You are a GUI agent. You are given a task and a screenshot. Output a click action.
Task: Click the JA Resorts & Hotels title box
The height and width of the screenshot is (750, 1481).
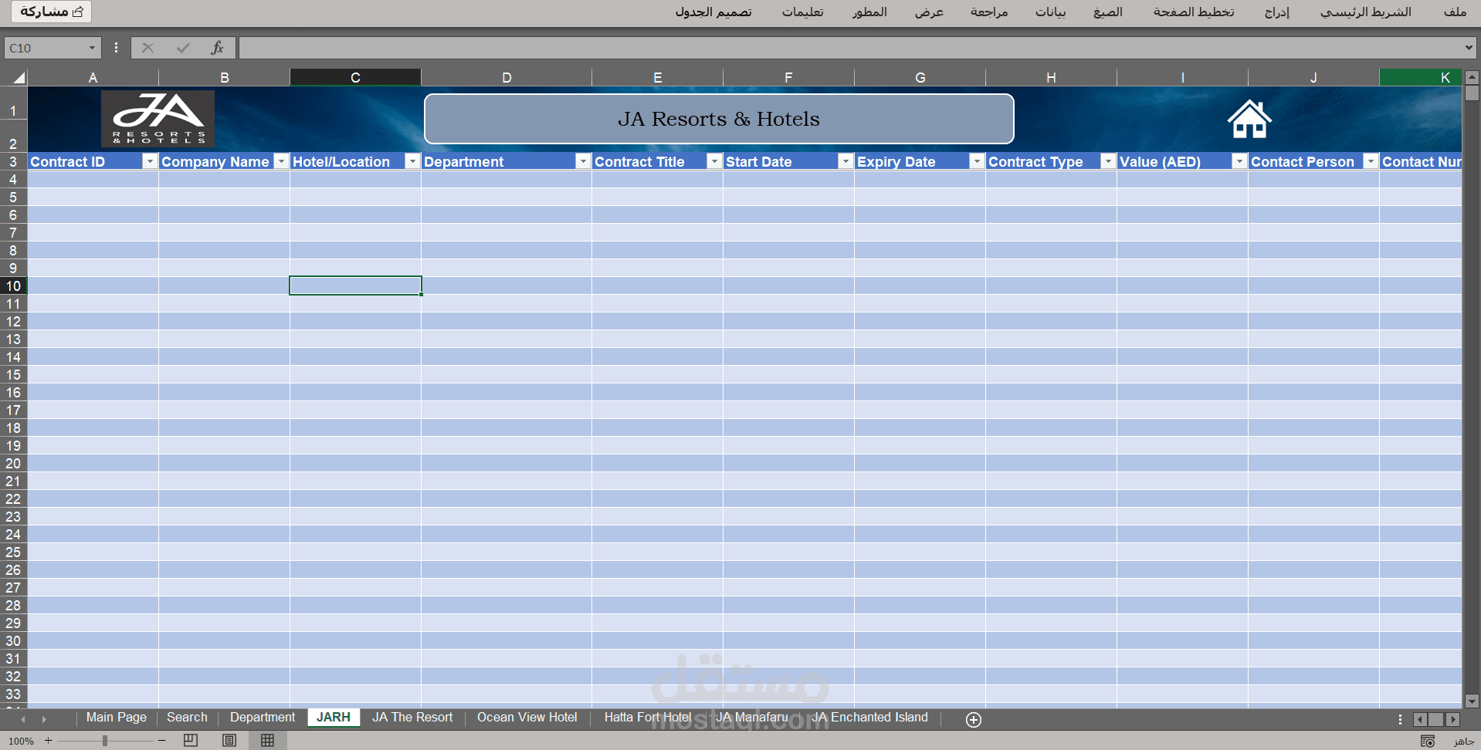719,119
